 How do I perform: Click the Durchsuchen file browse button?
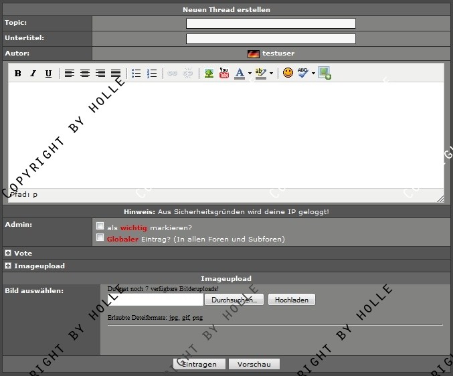pos(234,300)
